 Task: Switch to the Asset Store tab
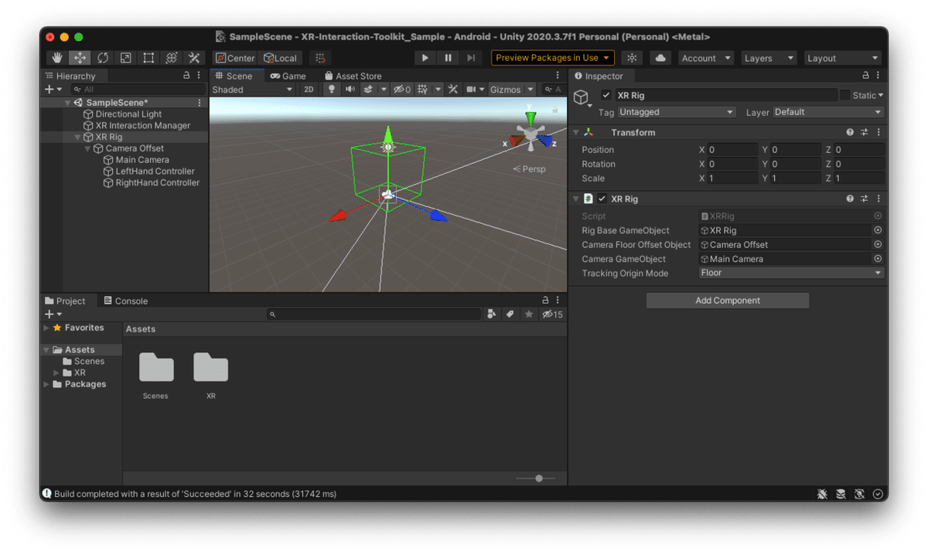tap(353, 76)
